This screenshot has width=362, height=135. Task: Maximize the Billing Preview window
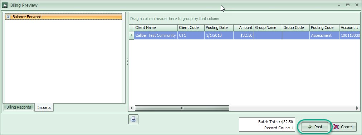coord(348,5)
